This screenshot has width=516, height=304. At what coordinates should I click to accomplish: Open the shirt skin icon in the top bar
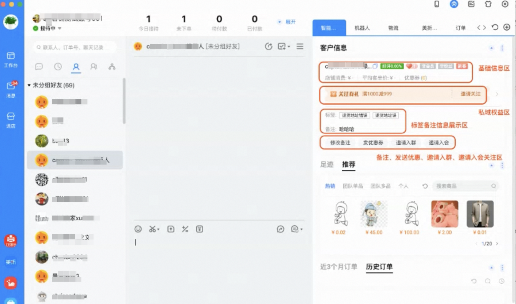pyautogui.click(x=488, y=4)
